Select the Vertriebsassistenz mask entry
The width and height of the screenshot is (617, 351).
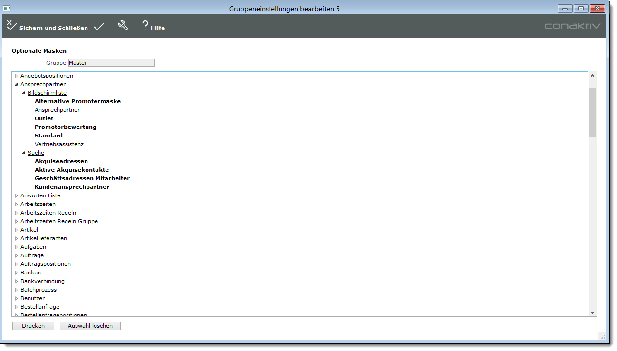(x=59, y=144)
